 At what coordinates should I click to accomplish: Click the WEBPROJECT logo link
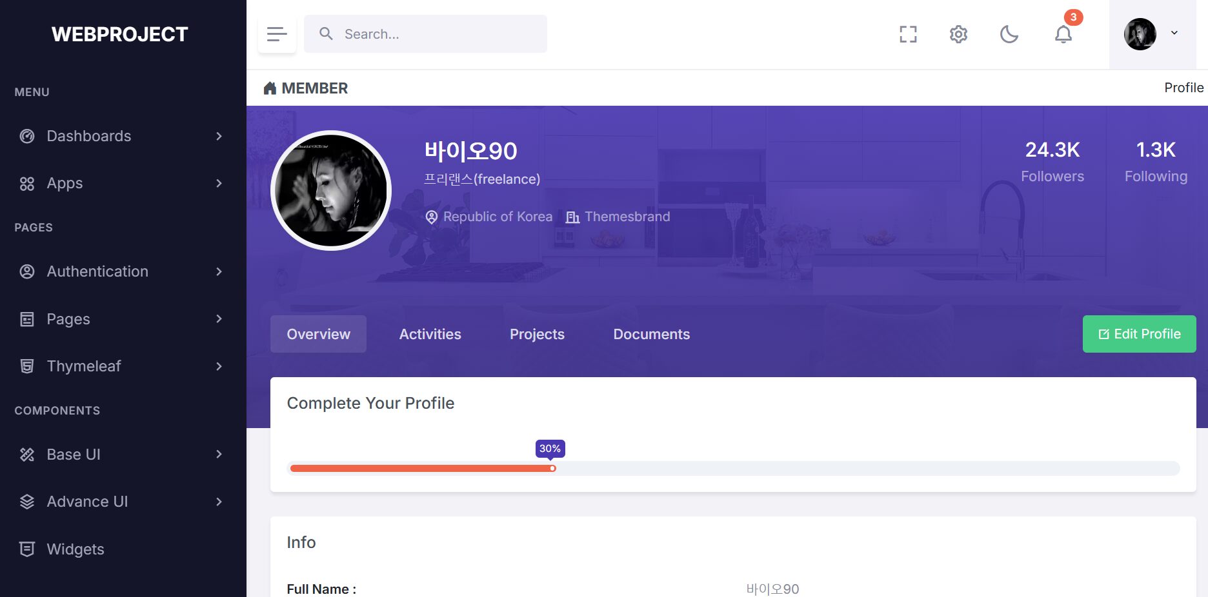119,34
